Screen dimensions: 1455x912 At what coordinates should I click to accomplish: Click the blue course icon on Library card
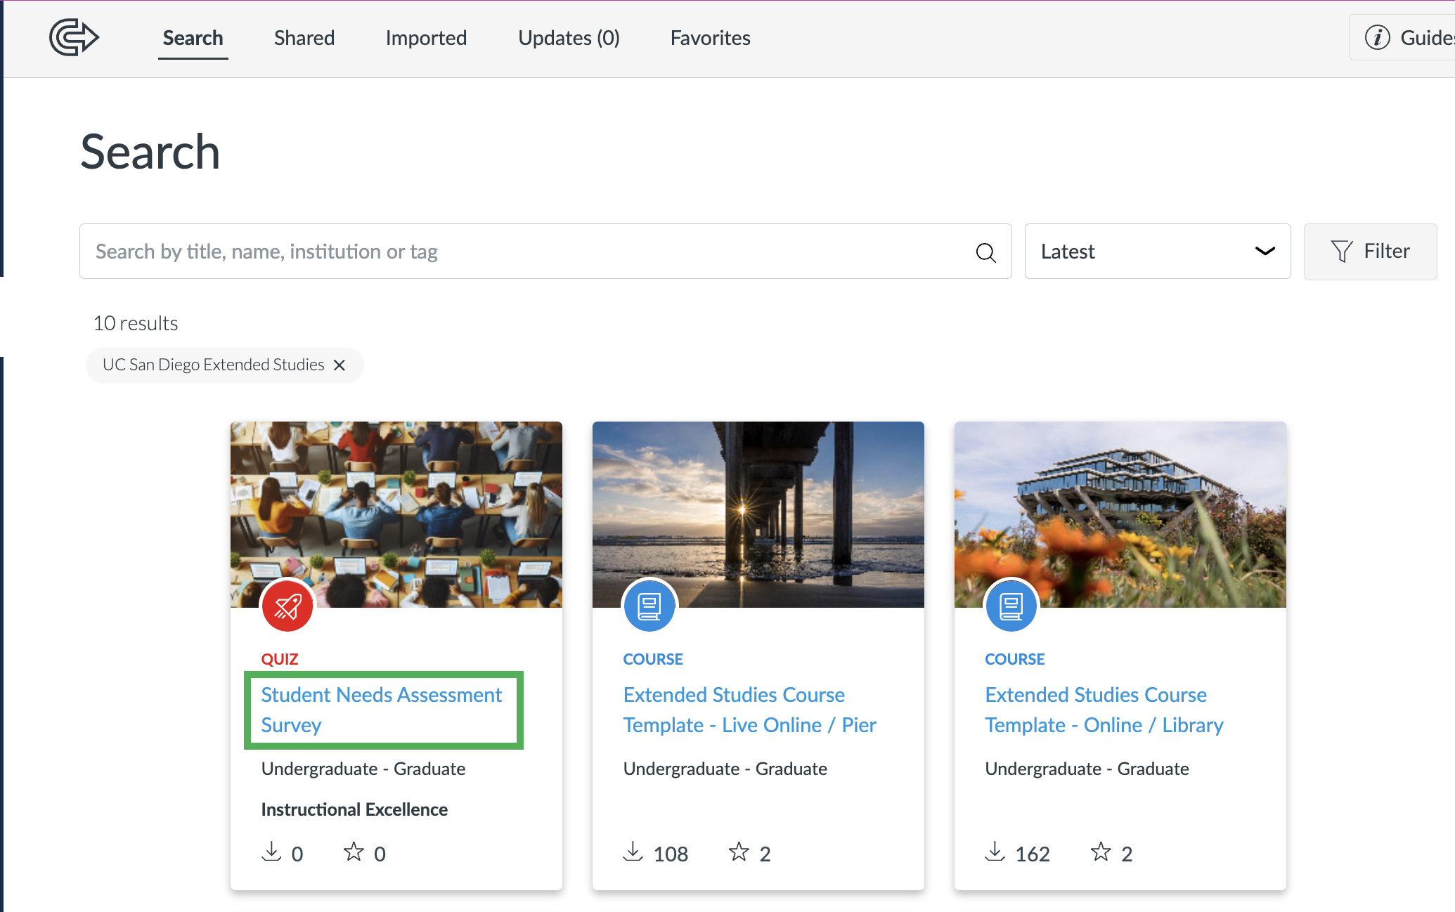point(1011,606)
